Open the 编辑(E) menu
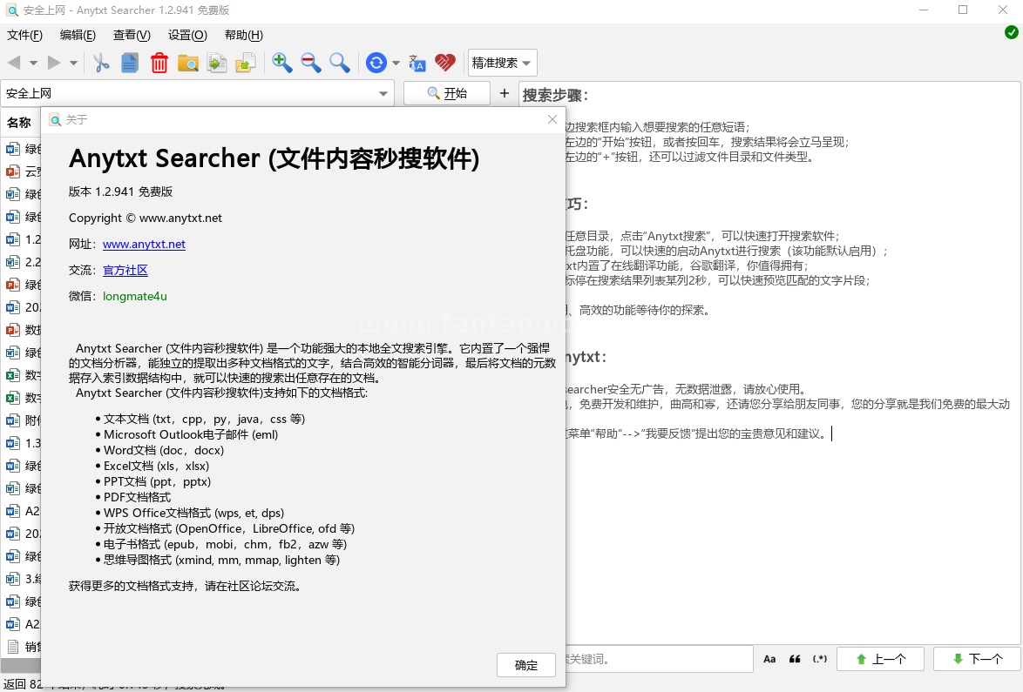This screenshot has height=692, width=1023. pyautogui.click(x=78, y=35)
